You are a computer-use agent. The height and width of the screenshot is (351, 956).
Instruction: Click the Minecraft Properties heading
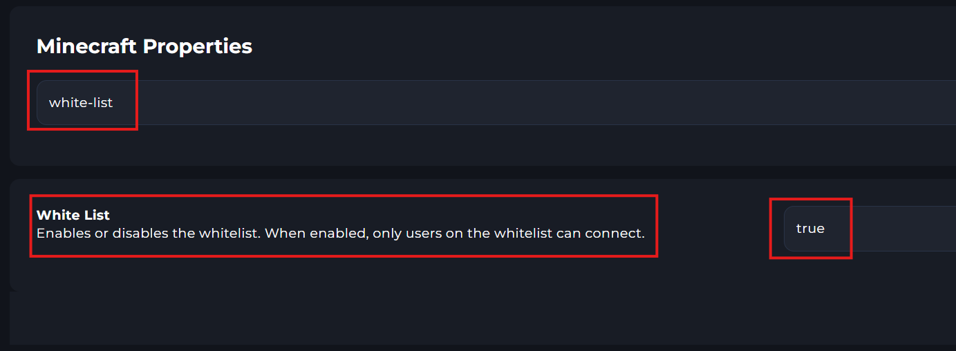144,46
